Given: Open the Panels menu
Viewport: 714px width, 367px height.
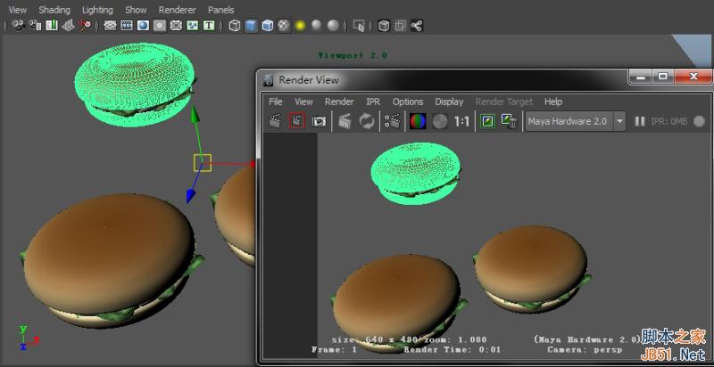Looking at the screenshot, I should coord(220,10).
